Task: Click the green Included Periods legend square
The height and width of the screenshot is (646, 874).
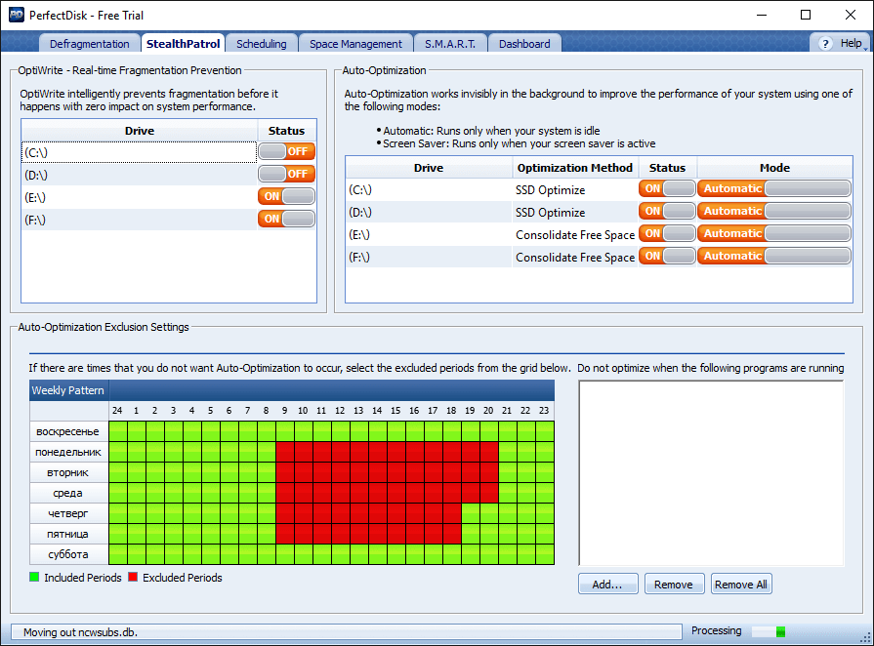Action: 34,577
